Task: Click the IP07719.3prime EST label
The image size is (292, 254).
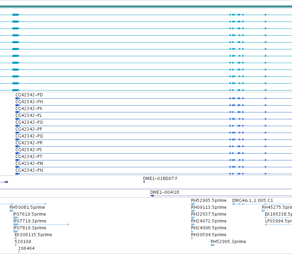Action: [30, 221]
